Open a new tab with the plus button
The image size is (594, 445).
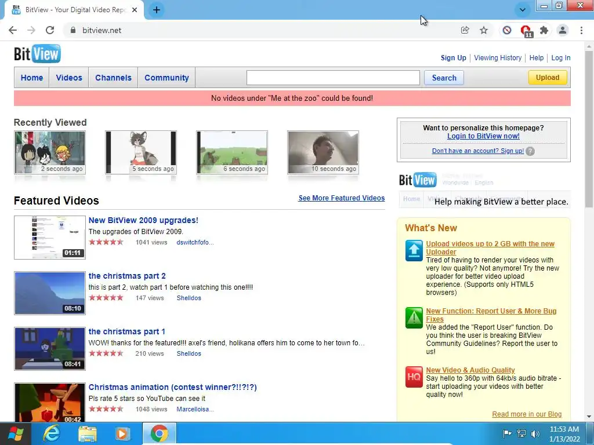(157, 10)
